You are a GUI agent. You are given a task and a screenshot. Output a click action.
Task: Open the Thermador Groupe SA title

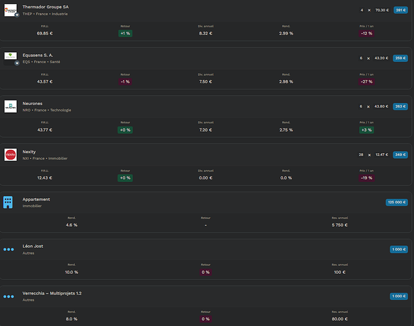[x=46, y=7]
